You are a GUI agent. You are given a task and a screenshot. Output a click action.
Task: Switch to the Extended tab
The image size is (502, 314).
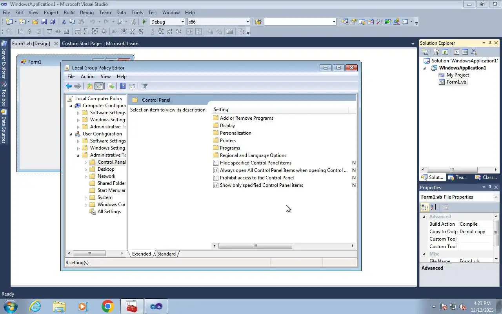pos(141,254)
